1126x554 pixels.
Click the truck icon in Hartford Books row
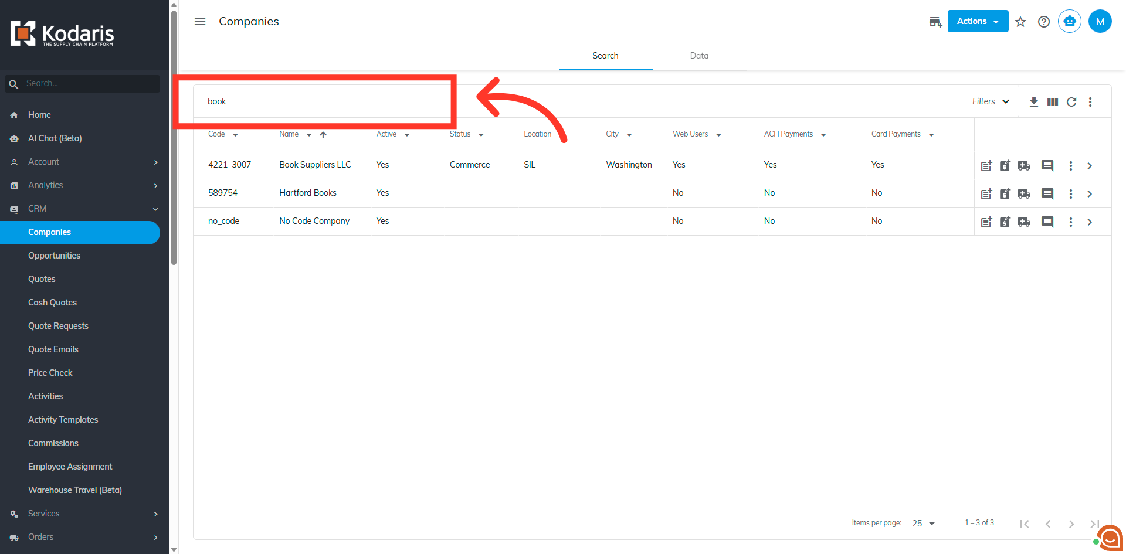[1024, 194]
